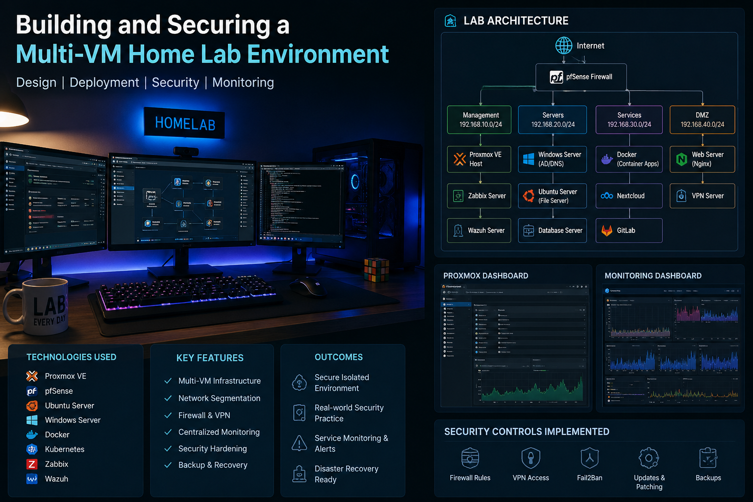This screenshot has height=502, width=753.
Task: Click the Secure Isolated Environment outcome icon
Action: [x=299, y=382]
